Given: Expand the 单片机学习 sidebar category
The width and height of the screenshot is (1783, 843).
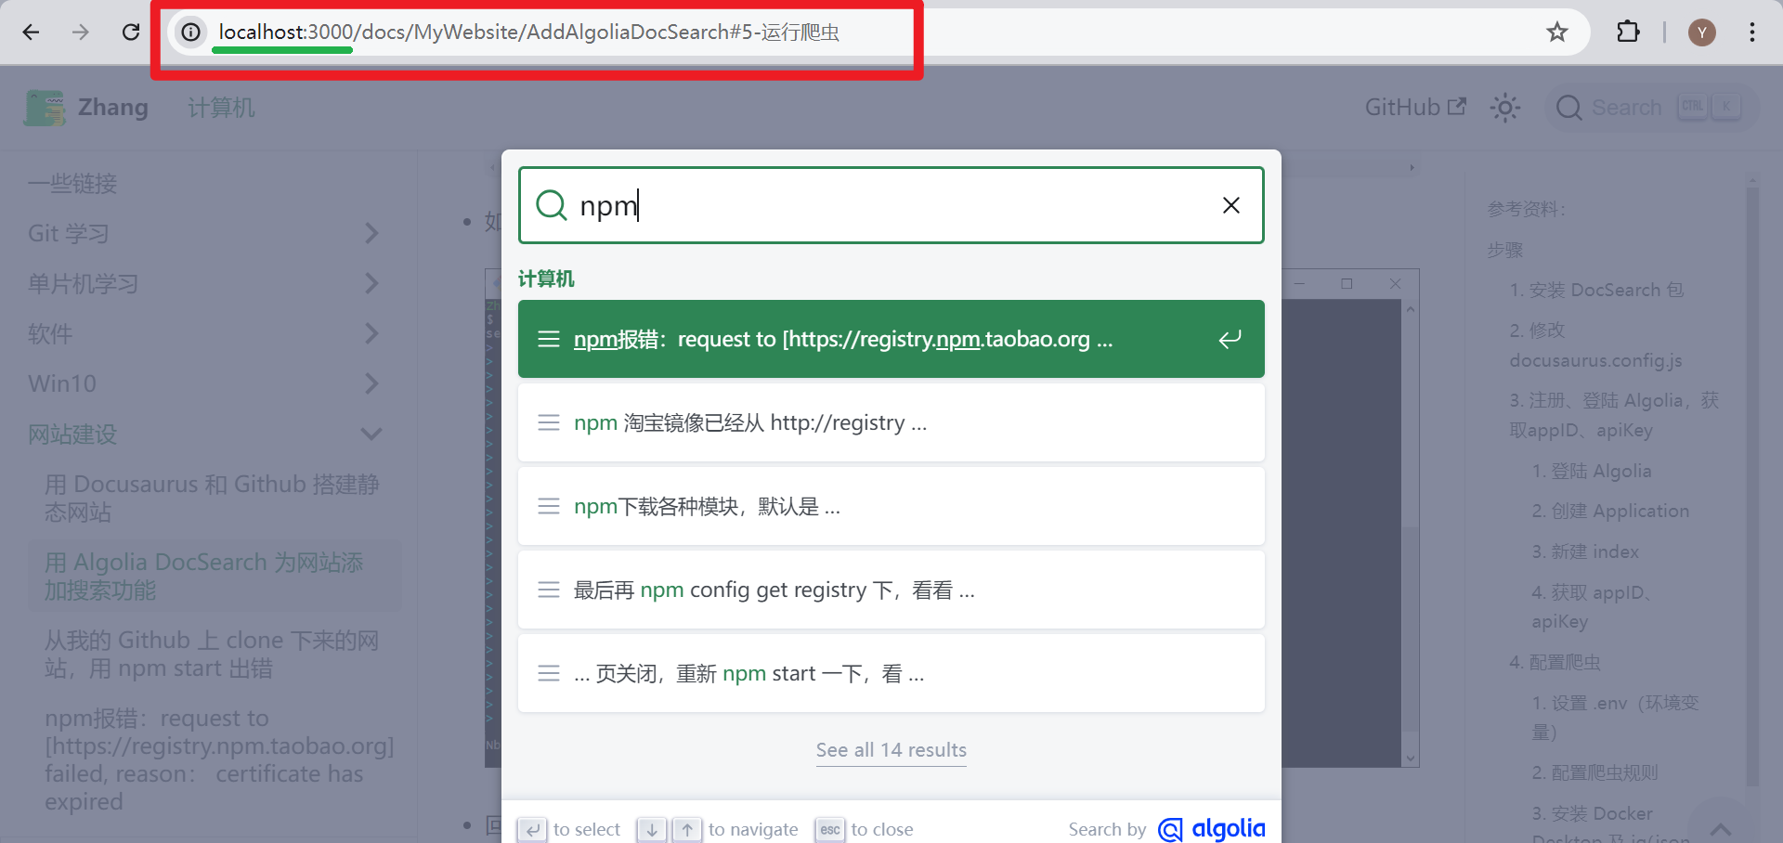Looking at the screenshot, I should (204, 283).
